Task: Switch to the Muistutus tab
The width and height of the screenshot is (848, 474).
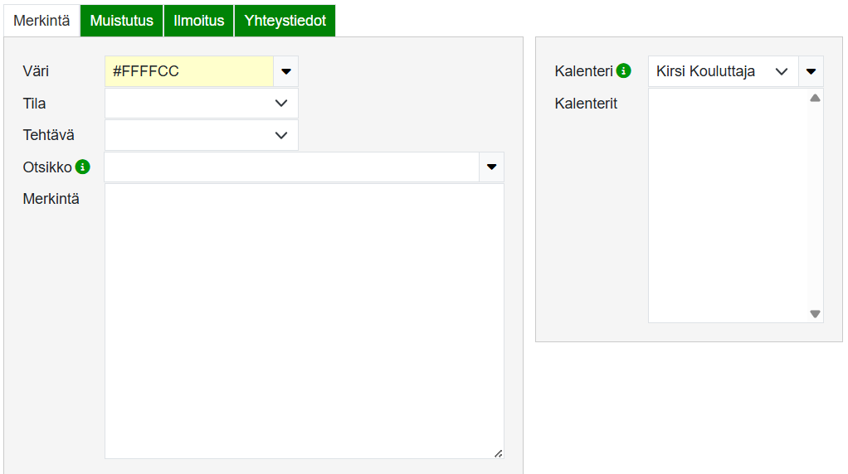Action: coord(122,21)
